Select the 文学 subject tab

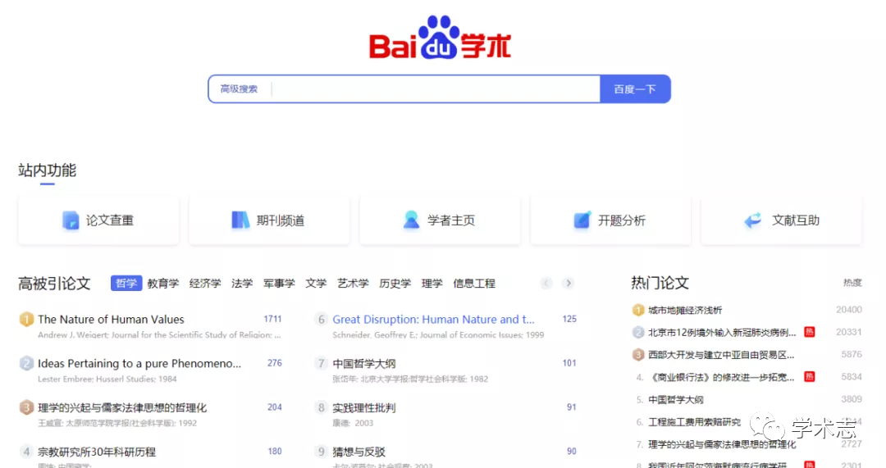316,284
